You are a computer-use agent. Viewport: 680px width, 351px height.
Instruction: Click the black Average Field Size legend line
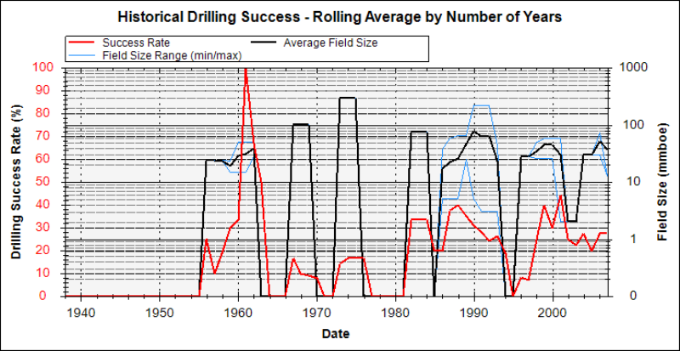pos(263,43)
